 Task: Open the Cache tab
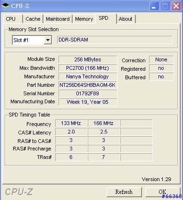33,19
